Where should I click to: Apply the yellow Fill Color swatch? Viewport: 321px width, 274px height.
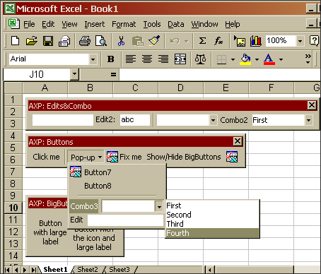(x=245, y=59)
